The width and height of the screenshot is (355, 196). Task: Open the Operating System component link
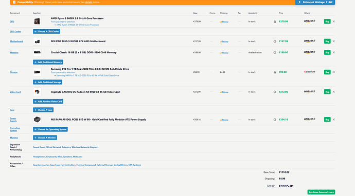click(x=15, y=129)
